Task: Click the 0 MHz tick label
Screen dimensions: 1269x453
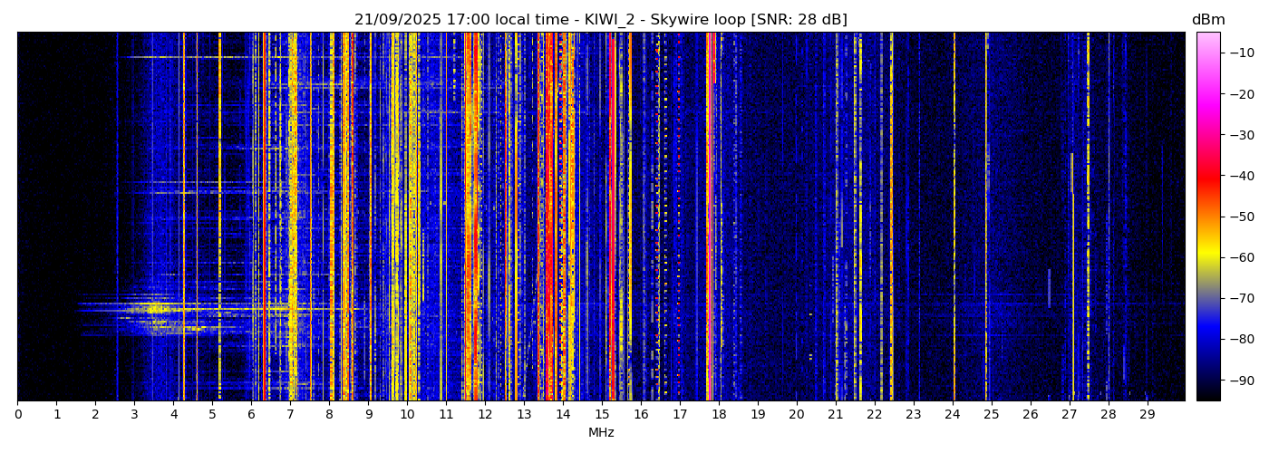Action: (x=17, y=414)
